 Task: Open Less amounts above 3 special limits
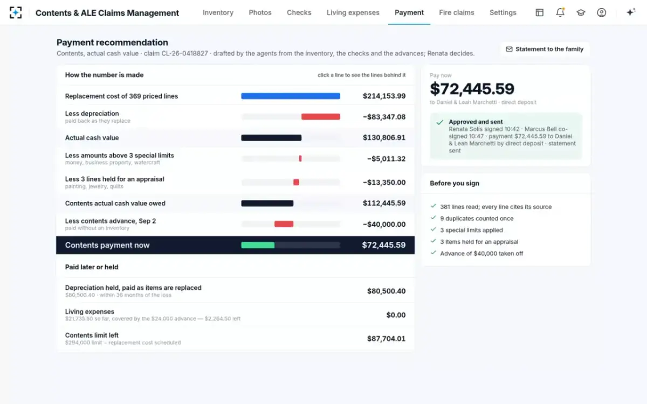(x=236, y=158)
